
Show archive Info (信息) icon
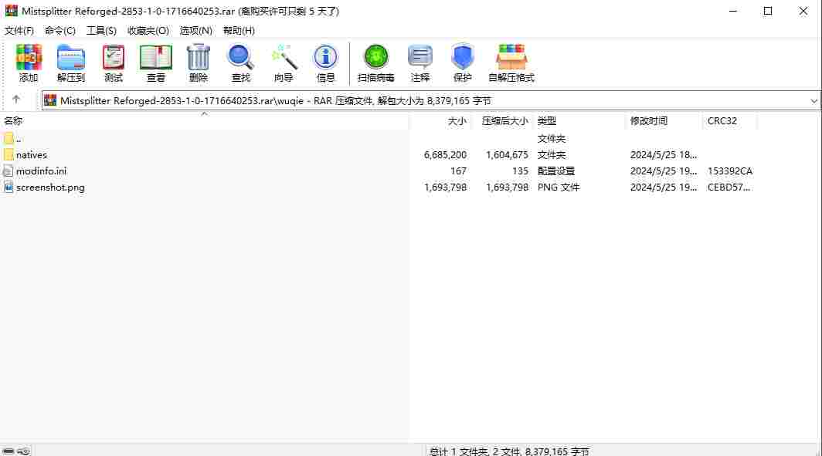pyautogui.click(x=325, y=58)
